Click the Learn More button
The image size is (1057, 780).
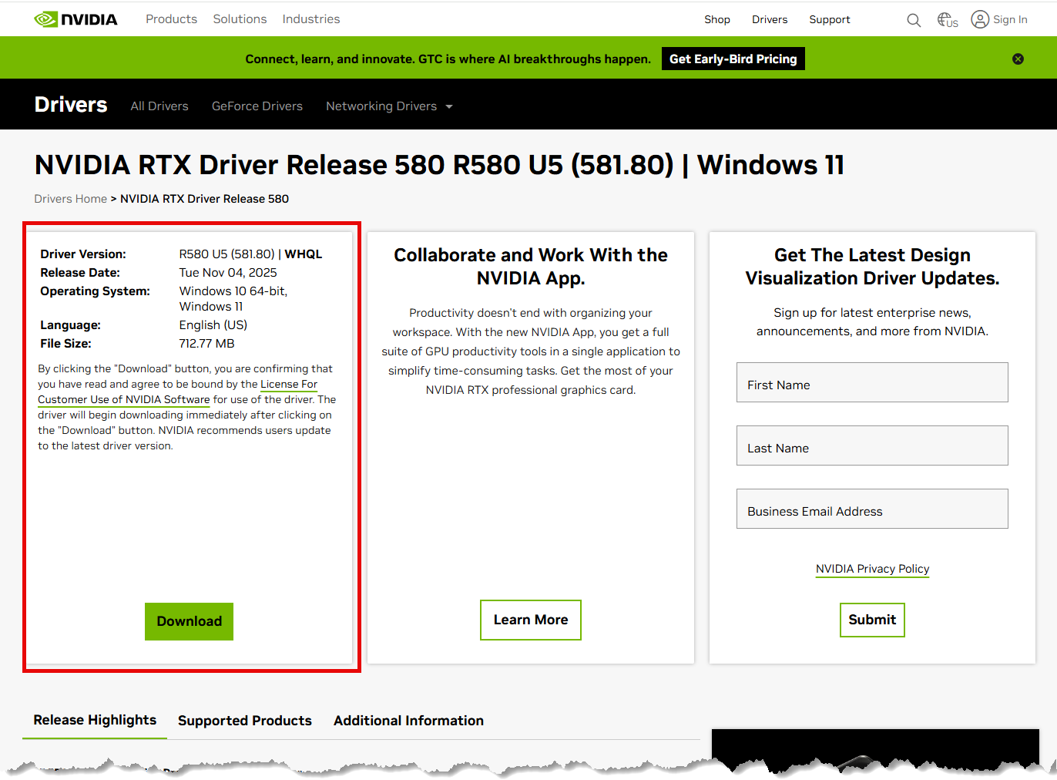[530, 620]
